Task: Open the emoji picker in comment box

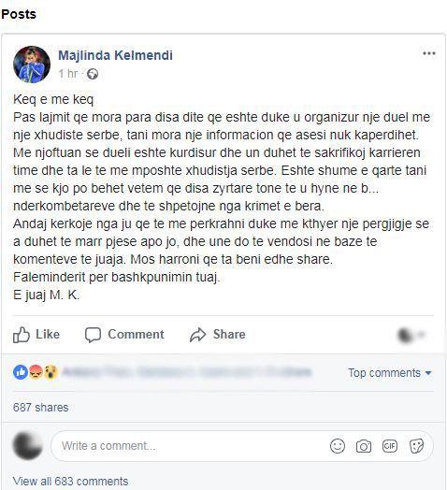Action: point(338,446)
